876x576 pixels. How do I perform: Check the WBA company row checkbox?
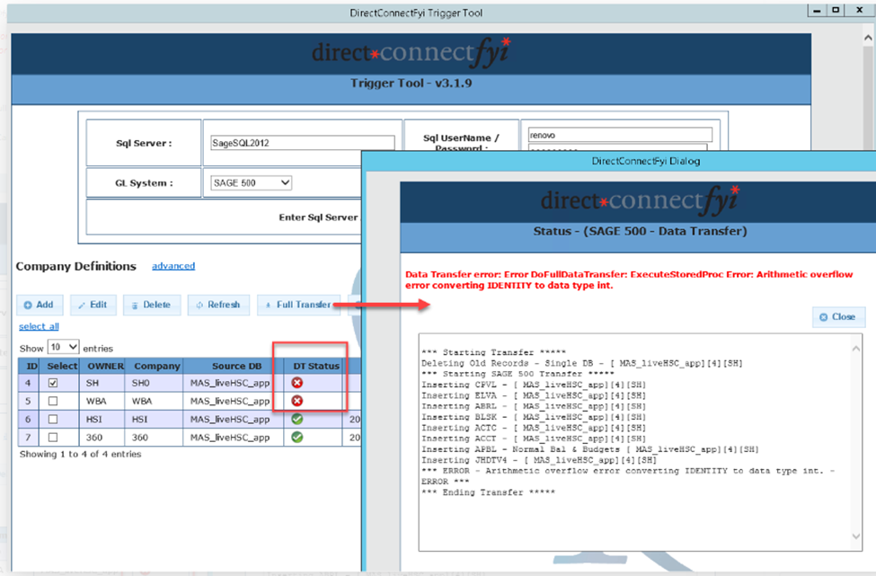(53, 401)
